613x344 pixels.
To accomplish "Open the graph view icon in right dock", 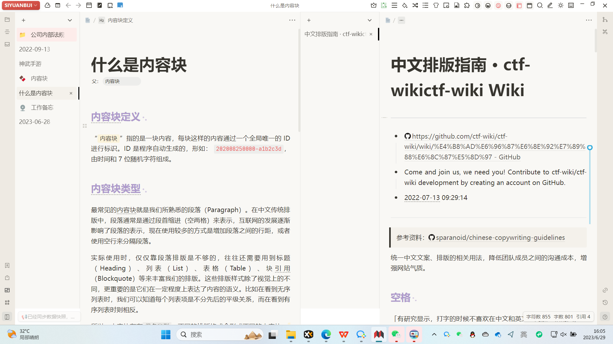I will 605,32.
